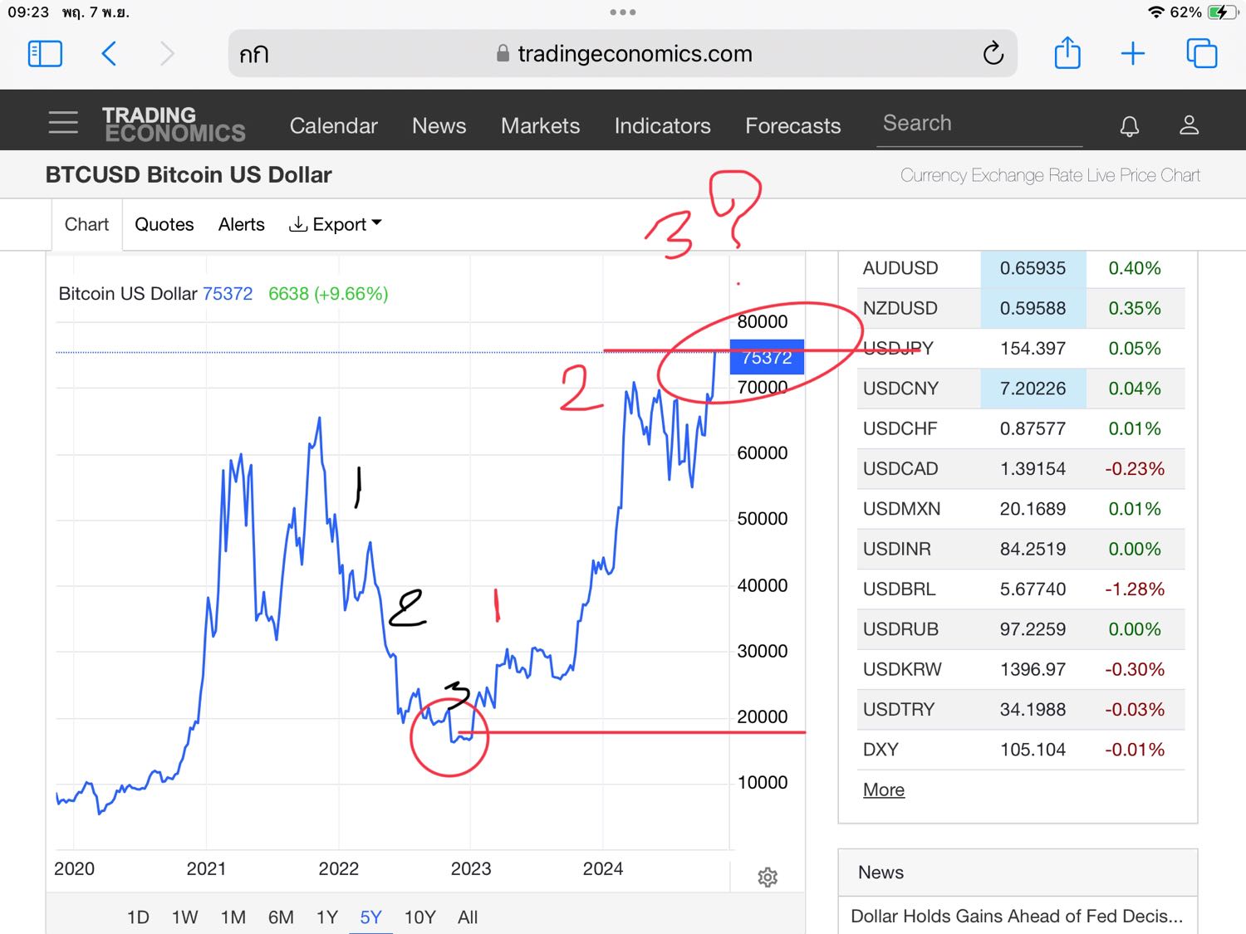Click the More currencies link

pyautogui.click(x=883, y=790)
